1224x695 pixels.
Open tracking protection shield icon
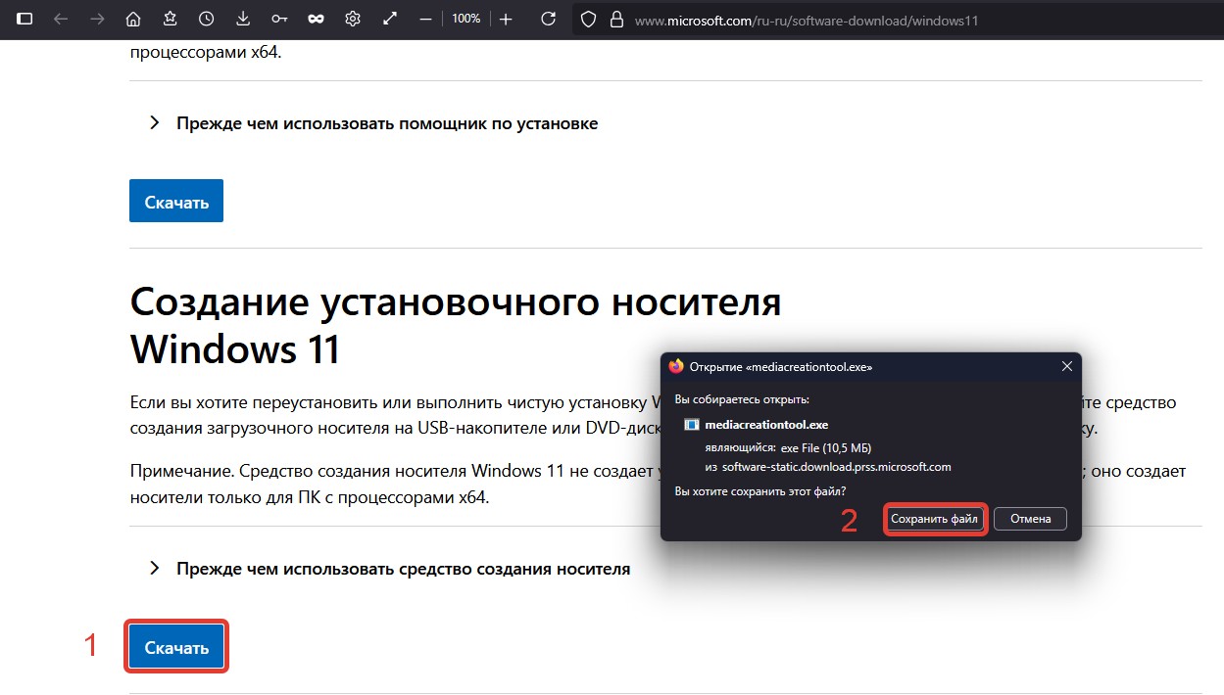pyautogui.click(x=589, y=20)
